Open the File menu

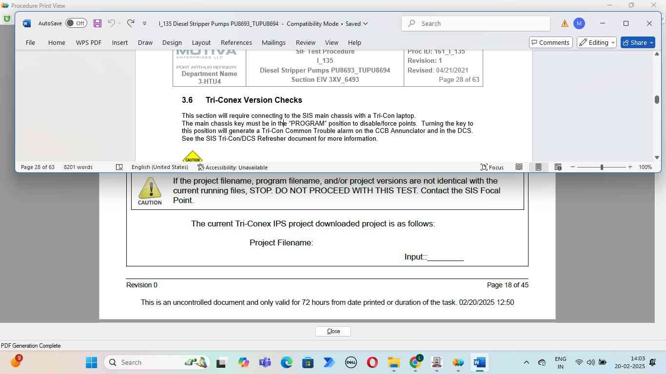(30, 42)
